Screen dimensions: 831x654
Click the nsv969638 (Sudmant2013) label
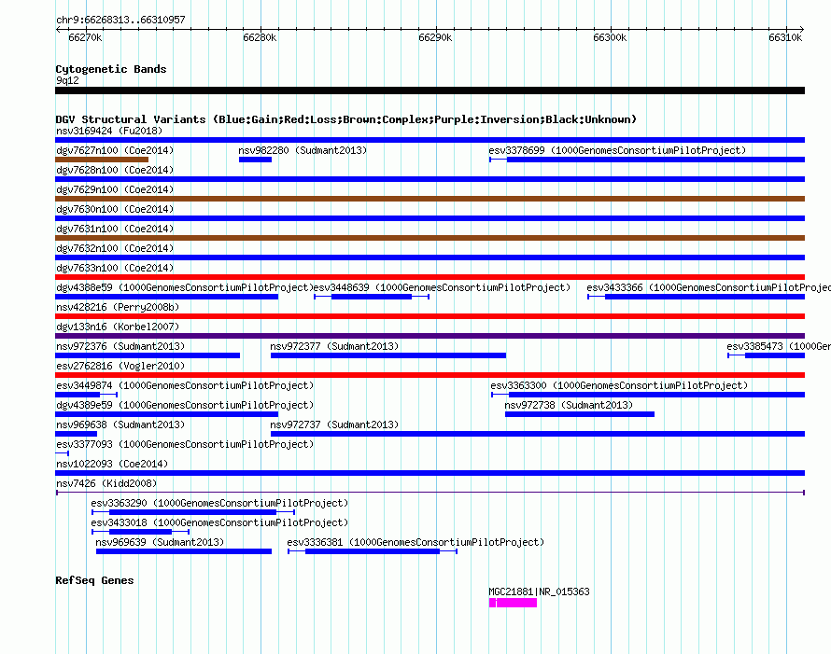point(120,424)
